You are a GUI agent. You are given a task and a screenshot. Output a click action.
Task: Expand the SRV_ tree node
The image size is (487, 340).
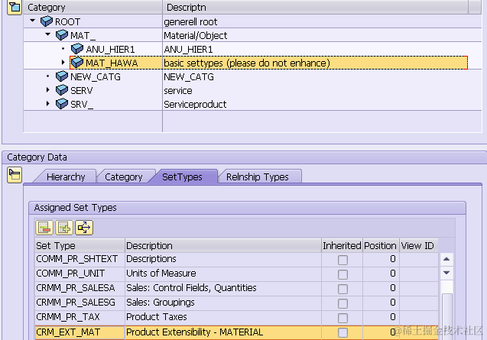click(x=48, y=103)
